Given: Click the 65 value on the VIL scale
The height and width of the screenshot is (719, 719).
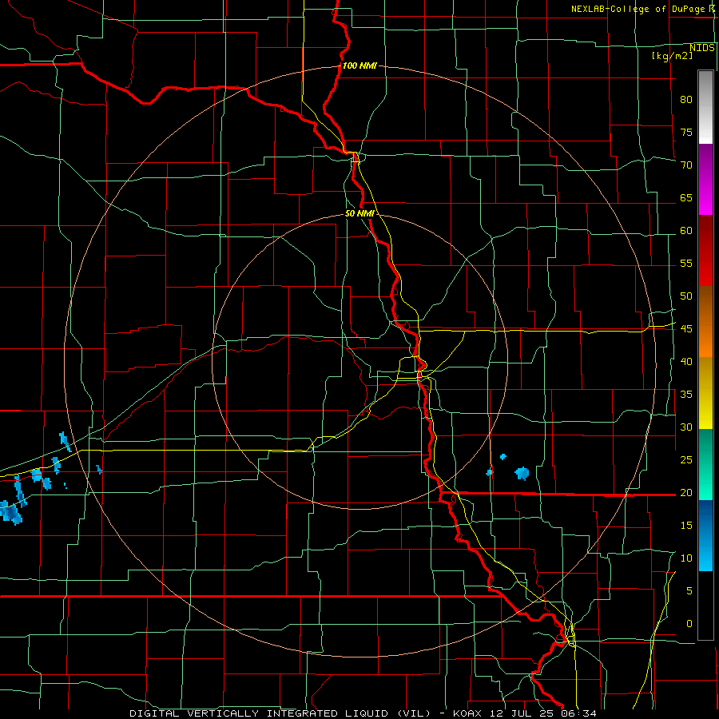Looking at the screenshot, I should pos(686,197).
